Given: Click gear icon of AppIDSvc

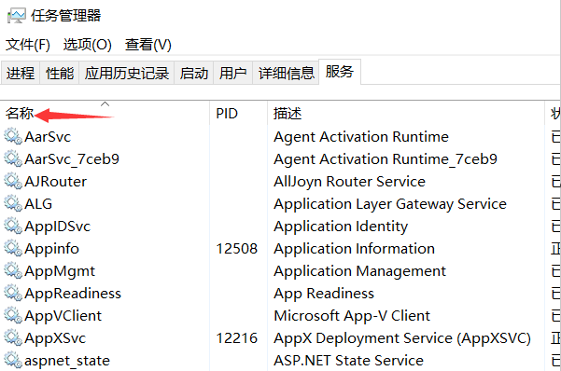Looking at the screenshot, I should click(13, 226).
